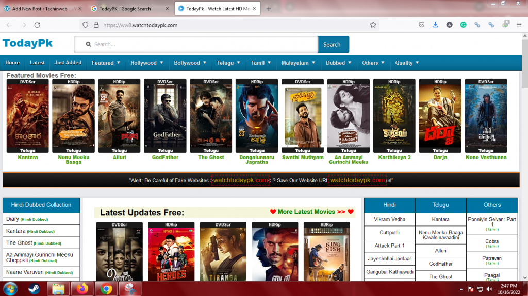Expand the Featured dropdown menu

(x=106, y=63)
